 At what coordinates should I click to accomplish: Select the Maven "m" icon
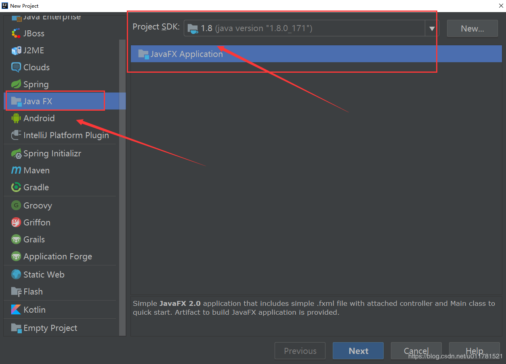coord(16,170)
